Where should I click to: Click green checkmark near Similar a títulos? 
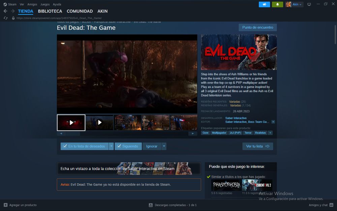pos(208,177)
